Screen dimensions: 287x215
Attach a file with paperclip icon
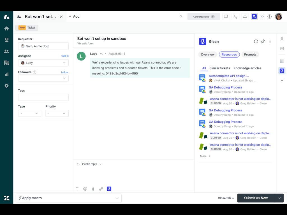click(x=93, y=189)
